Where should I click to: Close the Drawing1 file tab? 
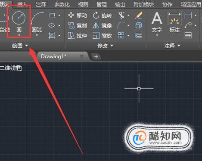pyautogui.click(x=81, y=56)
